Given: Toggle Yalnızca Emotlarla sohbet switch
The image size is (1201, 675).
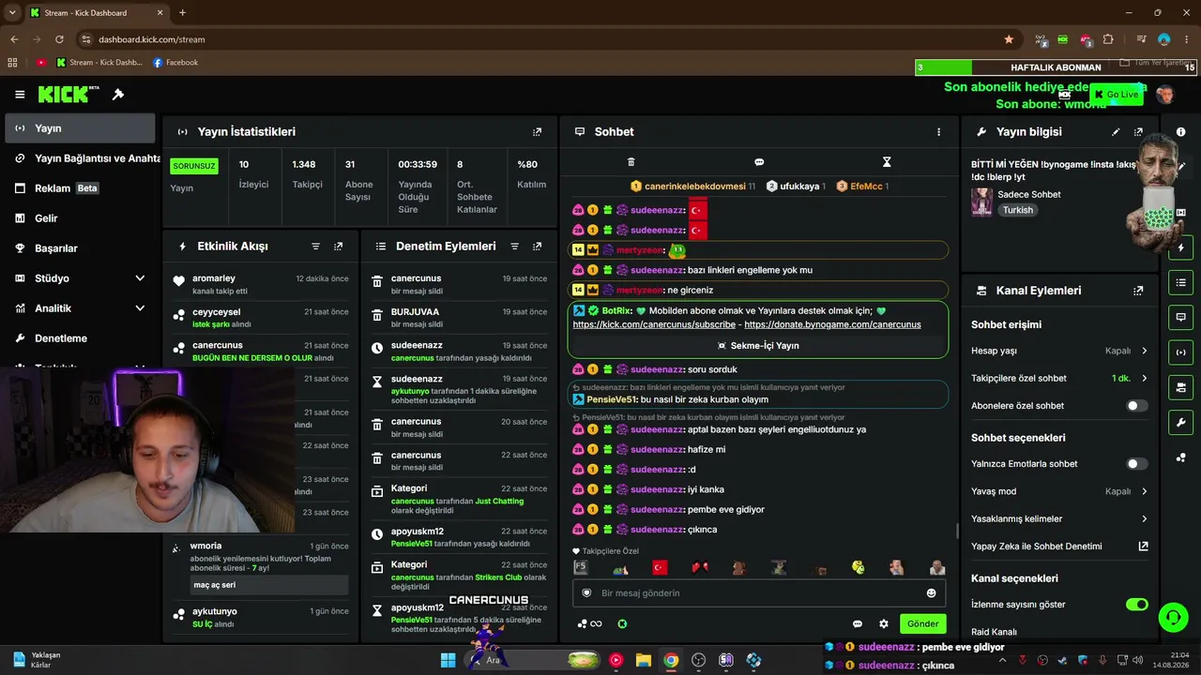Looking at the screenshot, I should [1136, 464].
